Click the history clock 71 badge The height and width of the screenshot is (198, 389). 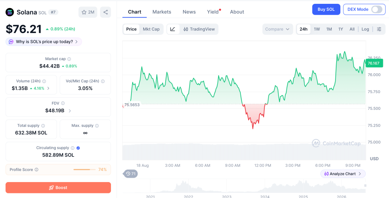(x=130, y=174)
